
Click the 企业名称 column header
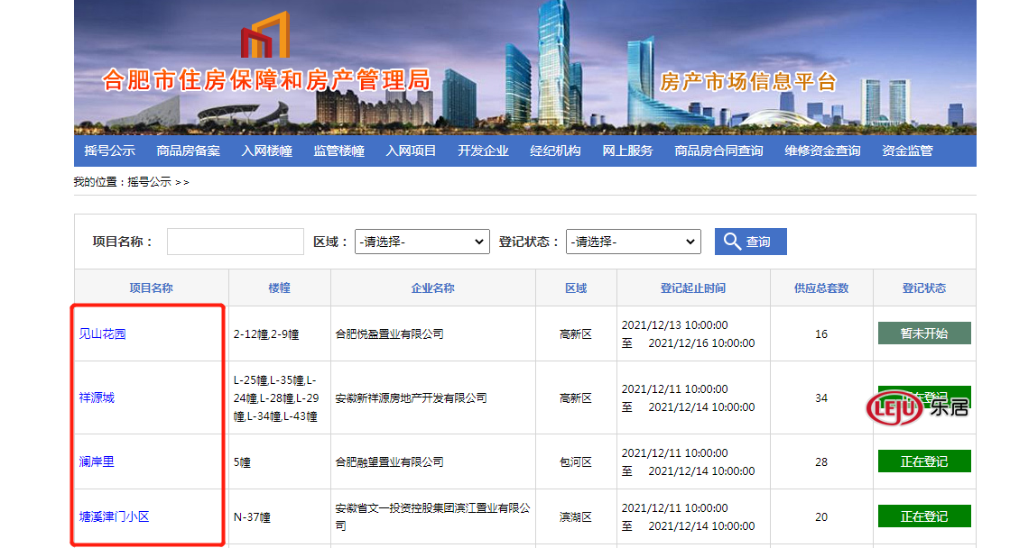(x=433, y=288)
